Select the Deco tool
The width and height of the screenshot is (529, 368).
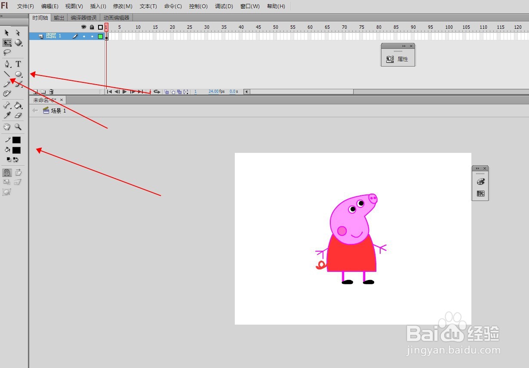click(7, 93)
